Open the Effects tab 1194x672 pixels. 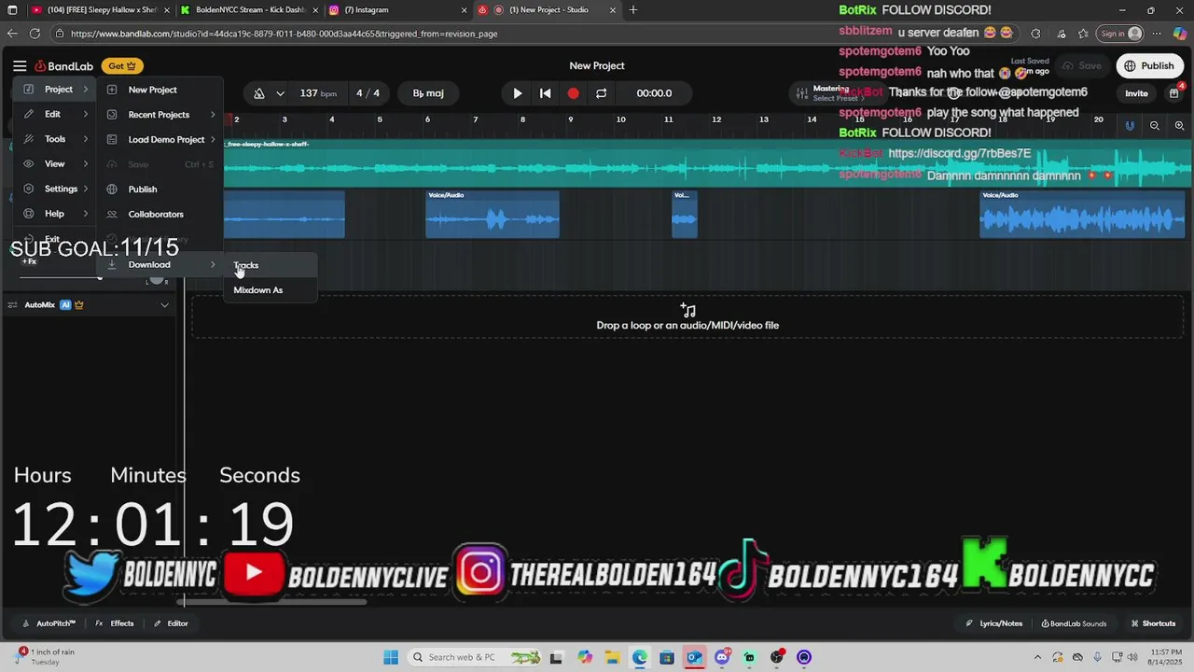pos(115,623)
